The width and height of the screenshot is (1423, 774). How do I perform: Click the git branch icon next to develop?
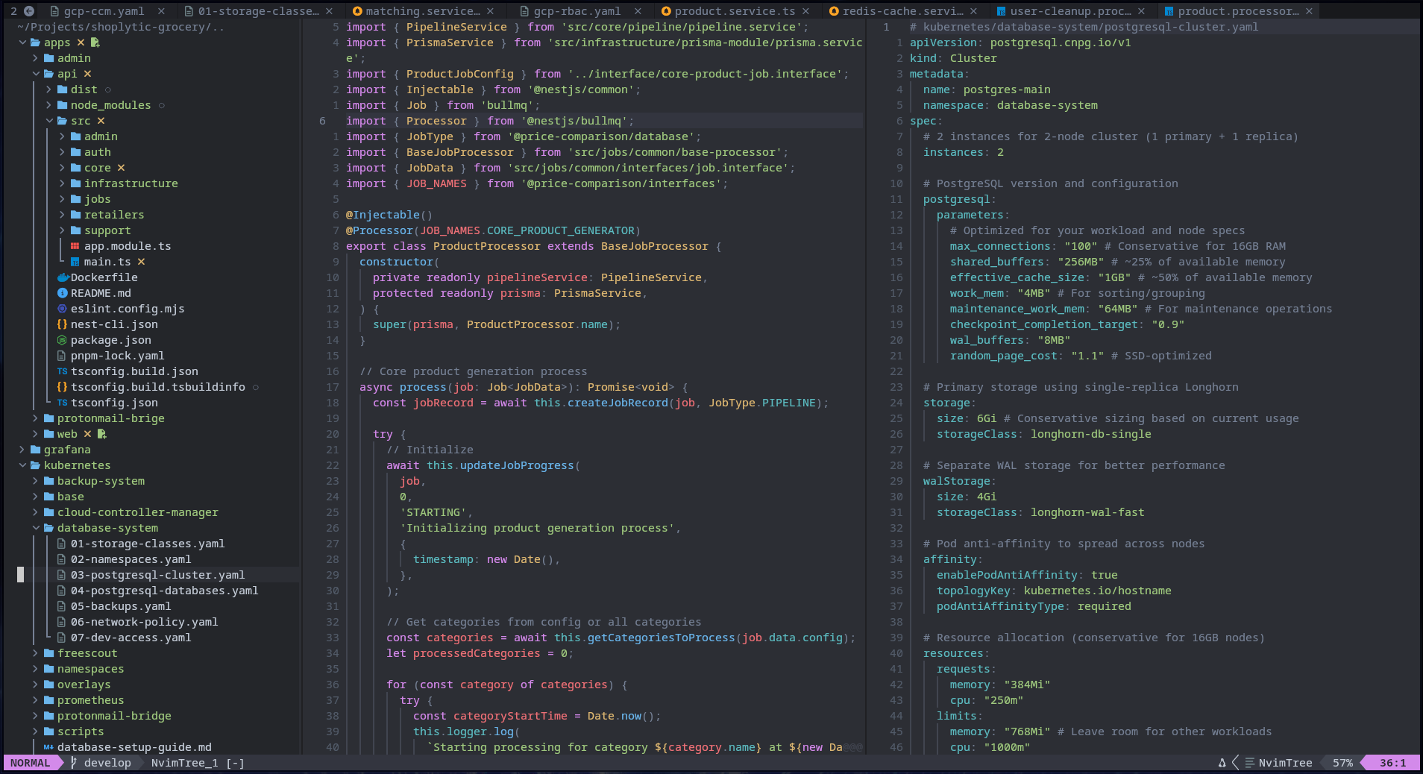point(73,763)
